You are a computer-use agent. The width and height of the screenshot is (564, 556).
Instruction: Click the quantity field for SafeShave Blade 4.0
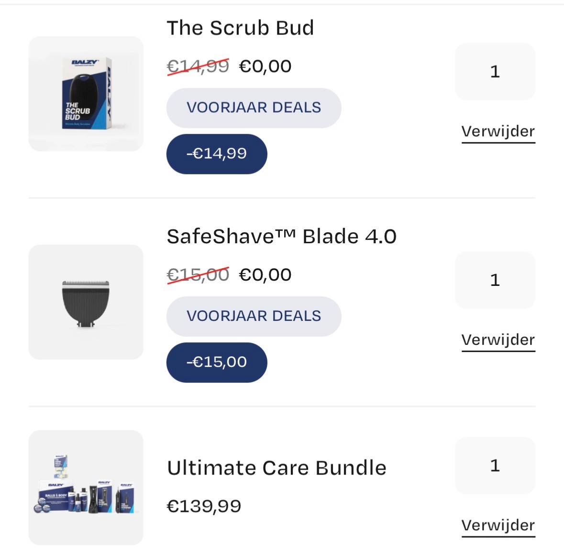click(495, 281)
